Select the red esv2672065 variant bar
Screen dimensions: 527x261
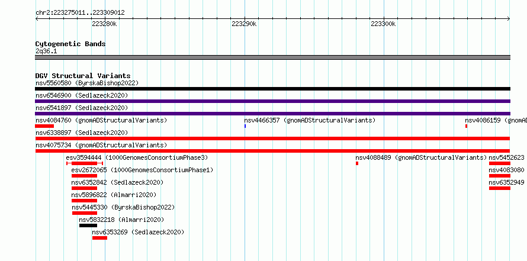tap(84, 176)
